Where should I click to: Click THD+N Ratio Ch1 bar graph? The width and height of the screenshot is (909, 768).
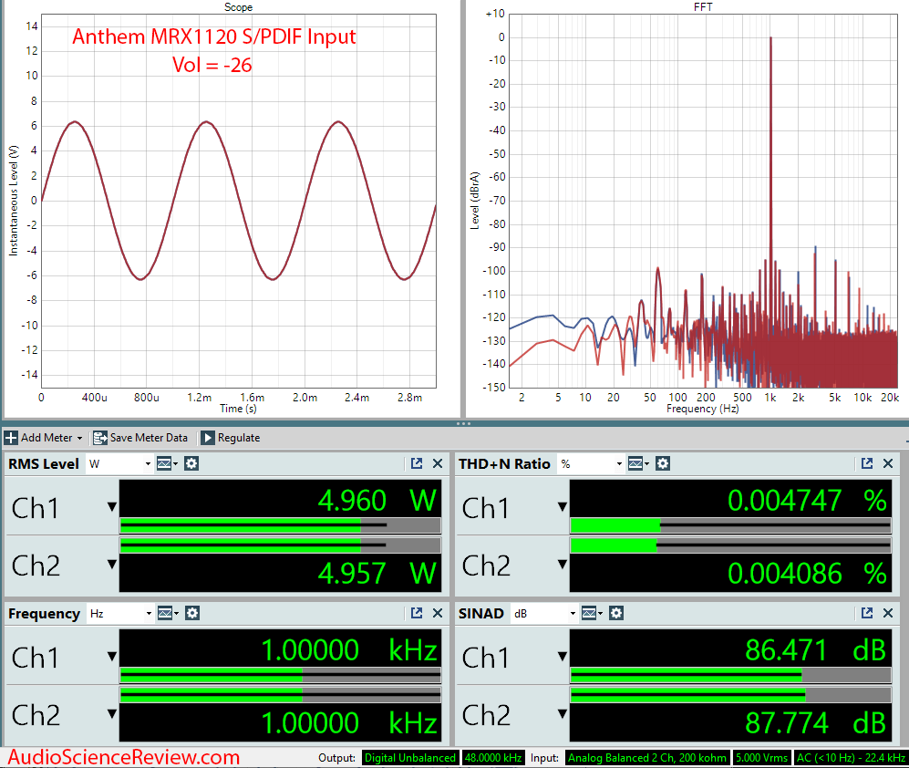tap(730, 526)
